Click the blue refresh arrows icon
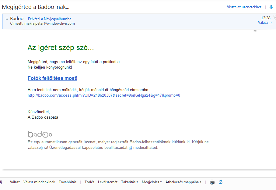 coord(221,182)
